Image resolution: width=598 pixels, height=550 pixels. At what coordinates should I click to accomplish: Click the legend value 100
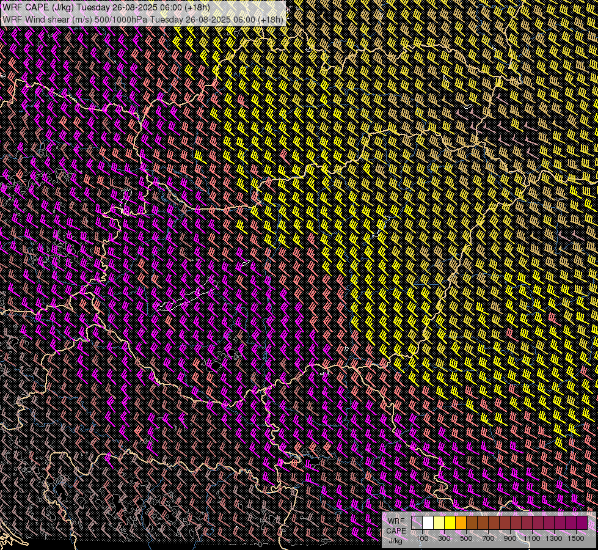point(422,538)
